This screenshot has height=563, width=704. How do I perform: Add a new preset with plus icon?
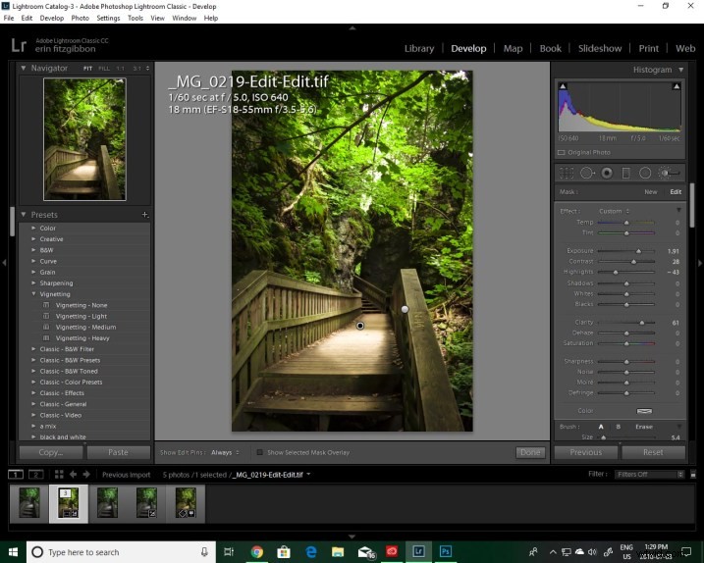(144, 215)
